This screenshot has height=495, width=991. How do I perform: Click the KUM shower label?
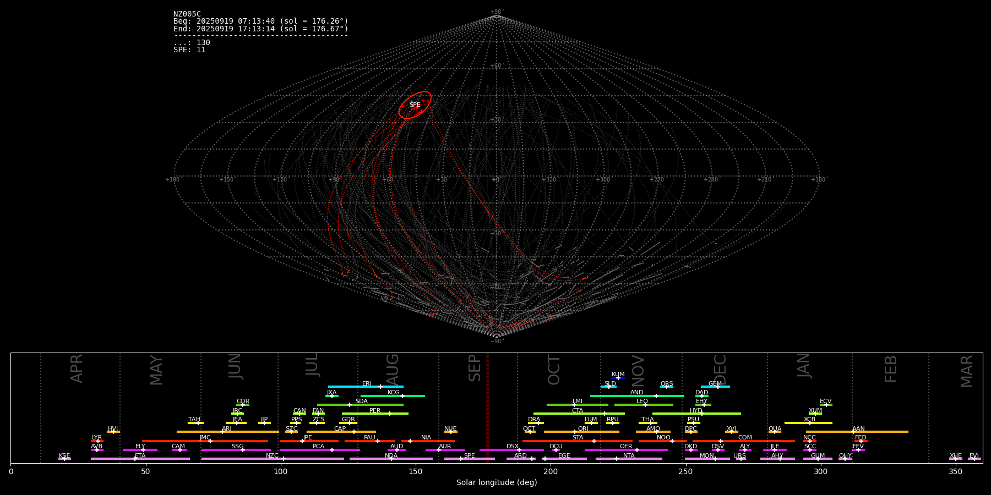618,375
